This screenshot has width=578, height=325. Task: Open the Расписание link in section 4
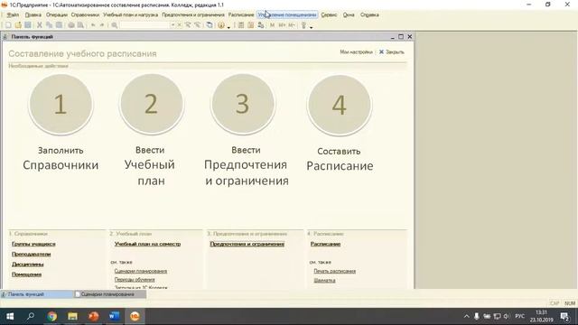pos(325,244)
